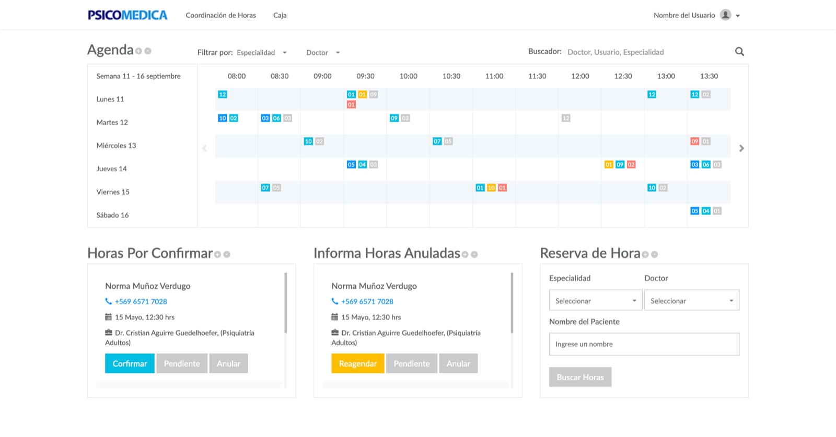
Task: Open the Caja menu item
Action: tap(280, 15)
